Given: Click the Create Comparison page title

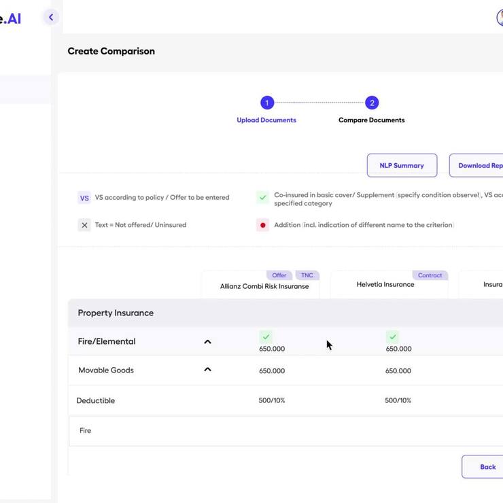Looking at the screenshot, I should [x=111, y=52].
